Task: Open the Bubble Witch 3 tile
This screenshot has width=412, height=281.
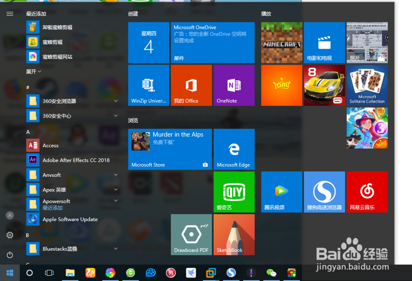Action: click(367, 128)
